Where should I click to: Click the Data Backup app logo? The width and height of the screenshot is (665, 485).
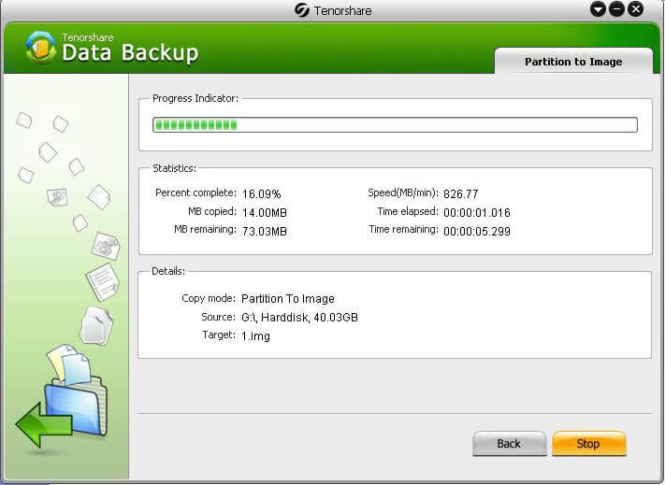coord(40,47)
